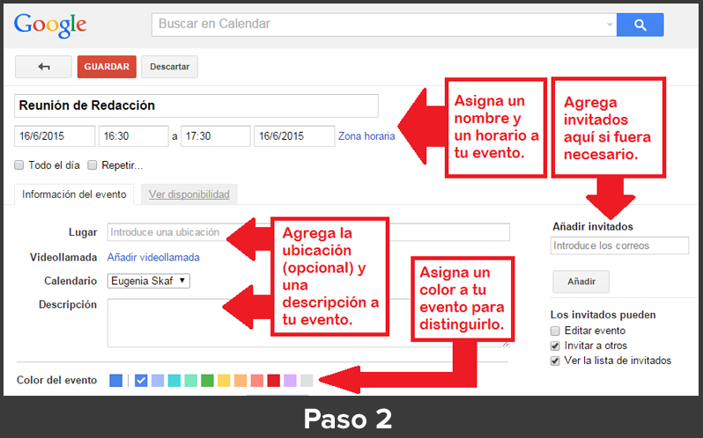This screenshot has height=438, width=703.
Task: Open the 'Zona horaria' link
Action: pos(366,136)
